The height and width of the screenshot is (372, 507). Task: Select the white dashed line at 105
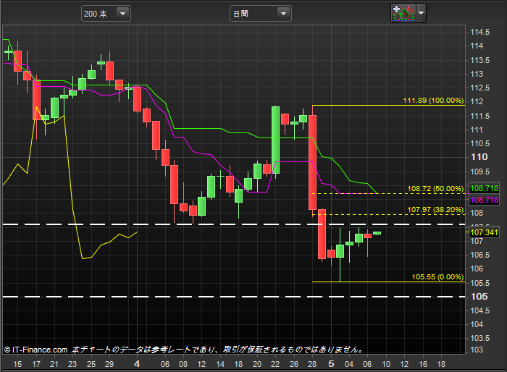pos(234,297)
